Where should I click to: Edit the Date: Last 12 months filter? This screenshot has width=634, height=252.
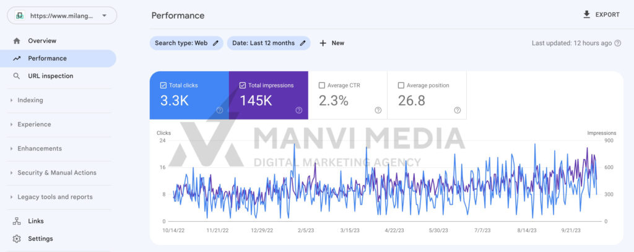point(269,43)
